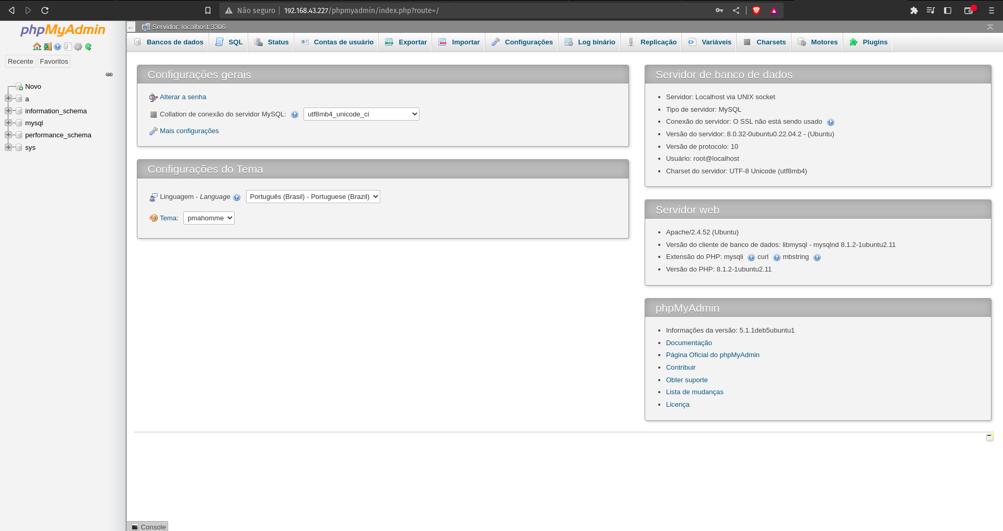The image size is (1003, 531).
Task: Click the log out door icon
Action: click(x=47, y=46)
